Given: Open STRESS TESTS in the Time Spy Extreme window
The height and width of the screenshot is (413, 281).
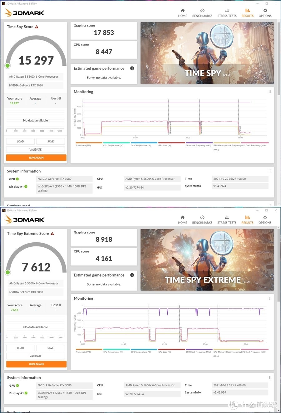Looking at the screenshot, I should (x=227, y=219).
